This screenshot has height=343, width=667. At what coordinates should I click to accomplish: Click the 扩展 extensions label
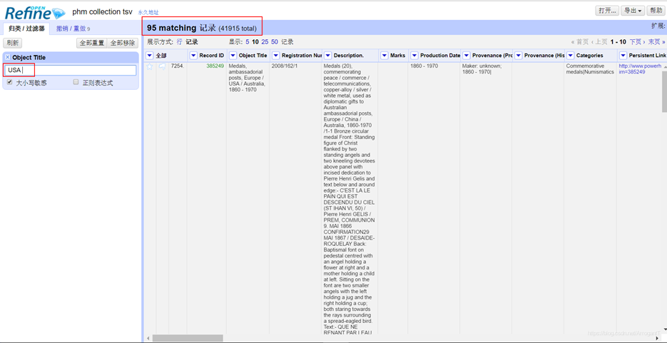tap(658, 26)
